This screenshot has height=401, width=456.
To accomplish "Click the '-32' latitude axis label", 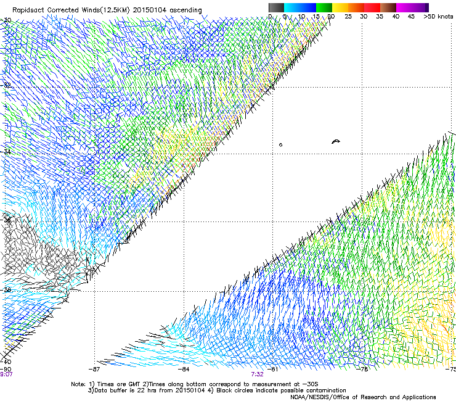I will coord(6,86).
